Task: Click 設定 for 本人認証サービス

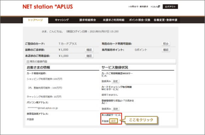Action: (x=113, y=121)
